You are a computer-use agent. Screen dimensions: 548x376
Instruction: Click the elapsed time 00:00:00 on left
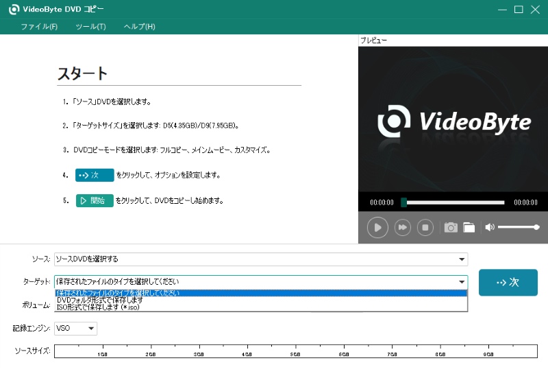[x=382, y=202]
